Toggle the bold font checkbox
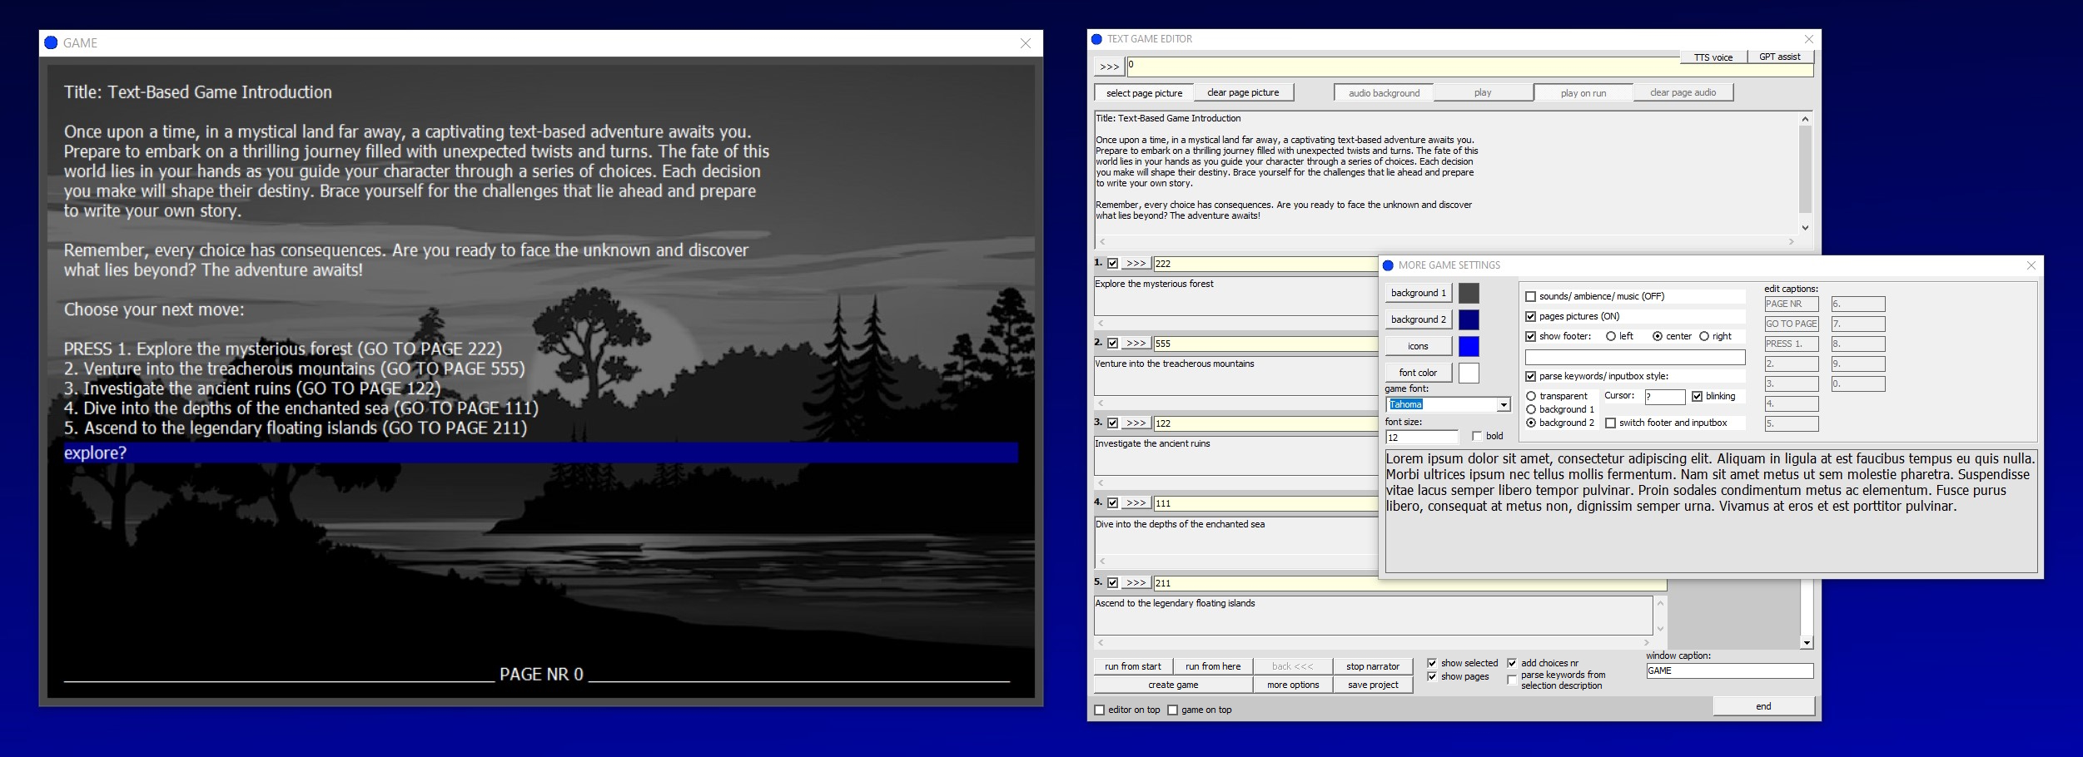2083x757 pixels. 1478,436
